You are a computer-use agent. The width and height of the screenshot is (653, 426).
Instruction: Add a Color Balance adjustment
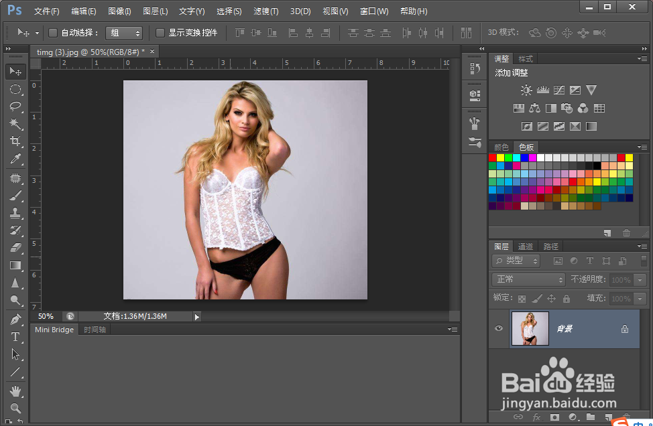click(x=535, y=108)
